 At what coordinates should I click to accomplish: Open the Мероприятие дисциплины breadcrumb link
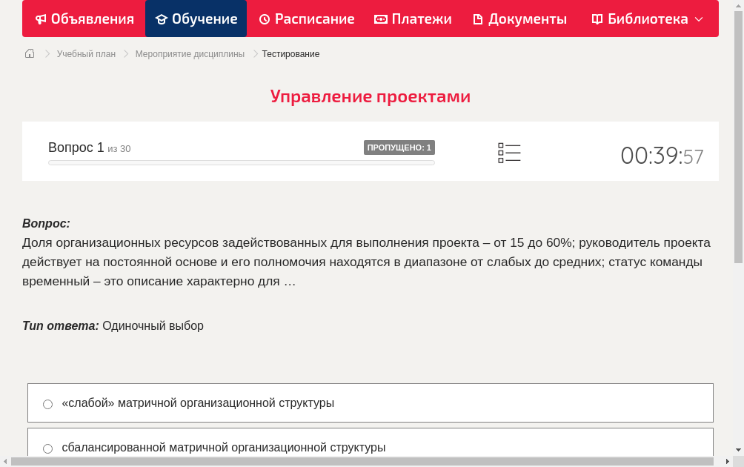coord(189,53)
